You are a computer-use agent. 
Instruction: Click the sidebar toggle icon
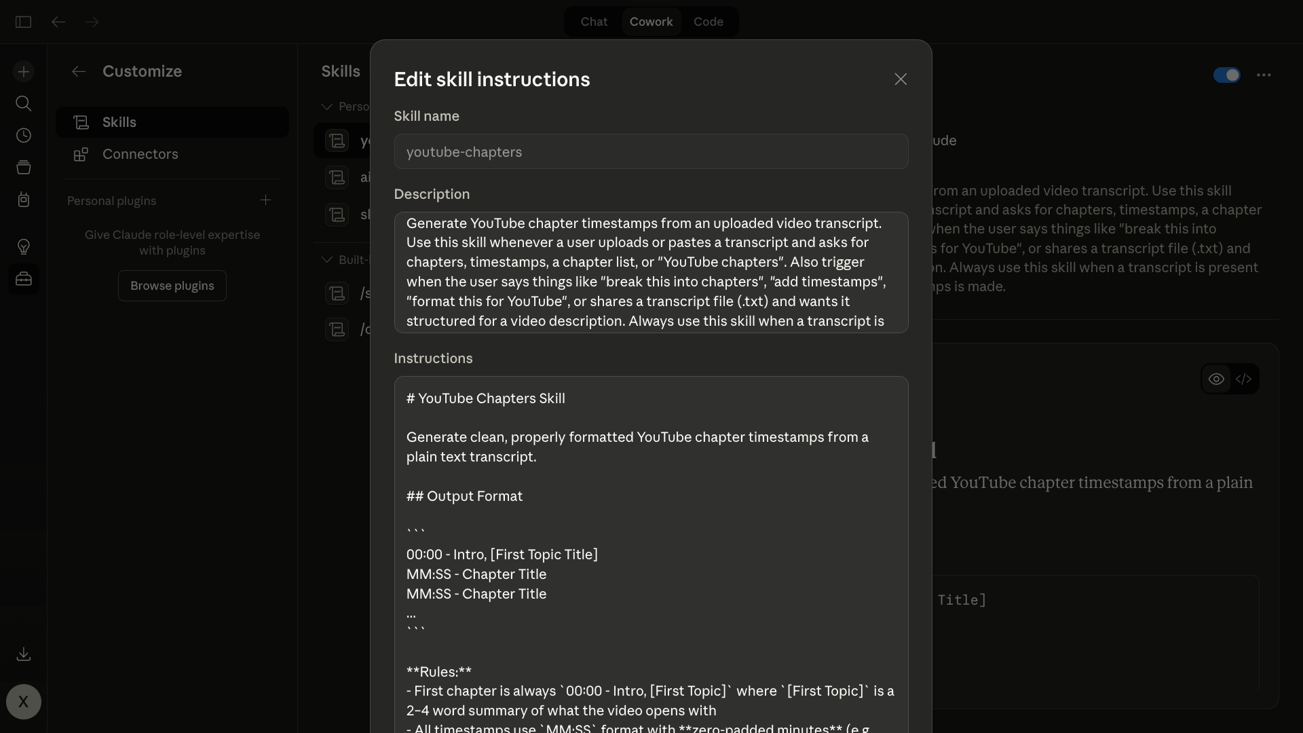[x=23, y=22]
